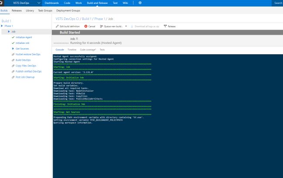
Task: Click the 'Running for 4 seconds' status text
Action: (x=96, y=43)
